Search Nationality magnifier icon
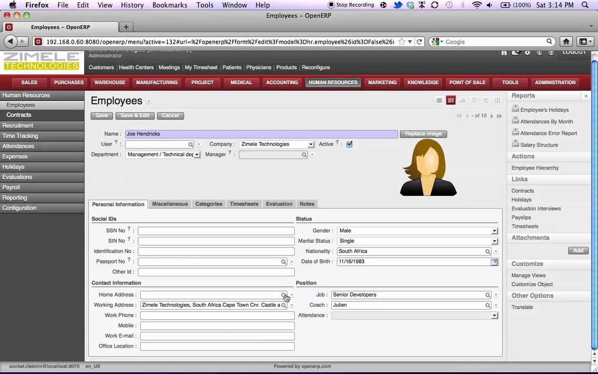 click(x=488, y=251)
